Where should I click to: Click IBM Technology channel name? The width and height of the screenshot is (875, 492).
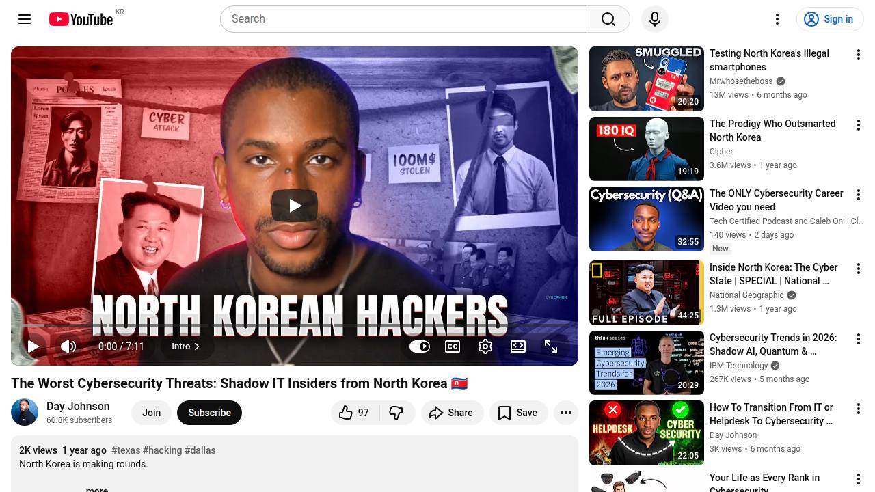pyautogui.click(x=739, y=366)
